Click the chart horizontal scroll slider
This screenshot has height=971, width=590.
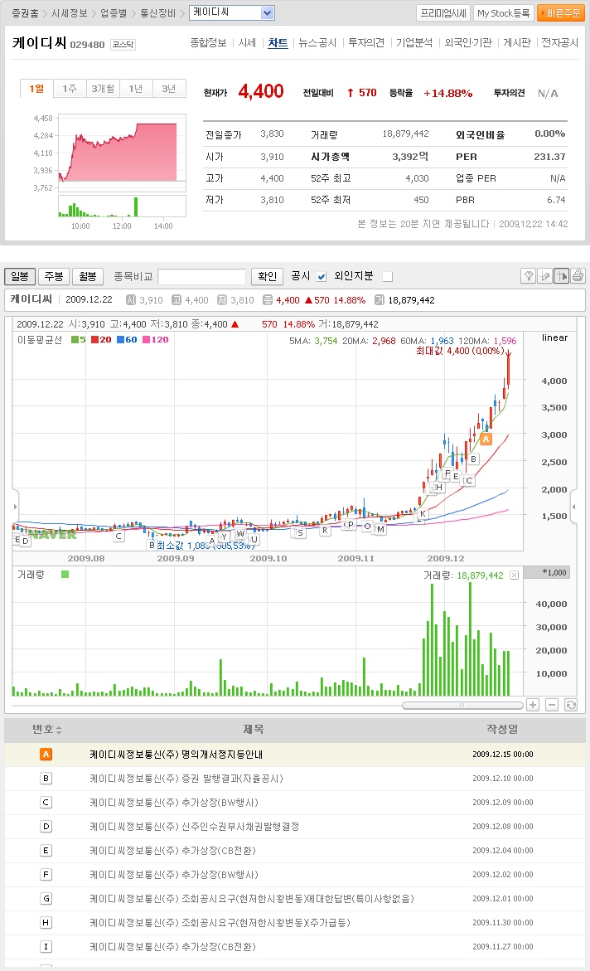click(462, 706)
